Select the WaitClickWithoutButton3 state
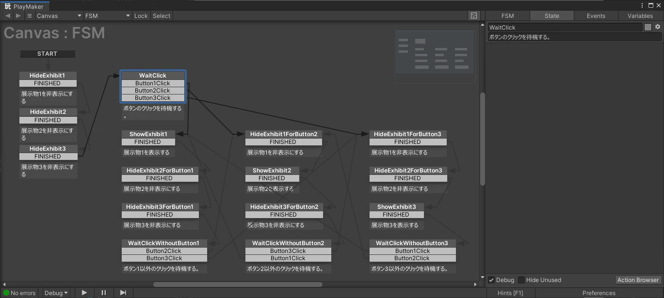The width and height of the screenshot is (664, 298). (x=412, y=243)
